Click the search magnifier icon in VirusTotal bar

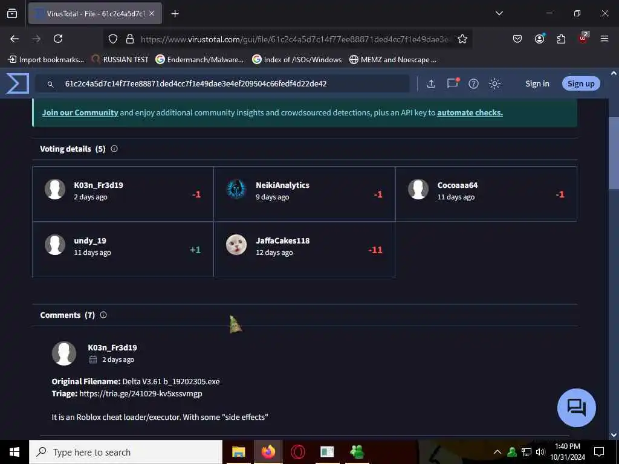pyautogui.click(x=51, y=84)
